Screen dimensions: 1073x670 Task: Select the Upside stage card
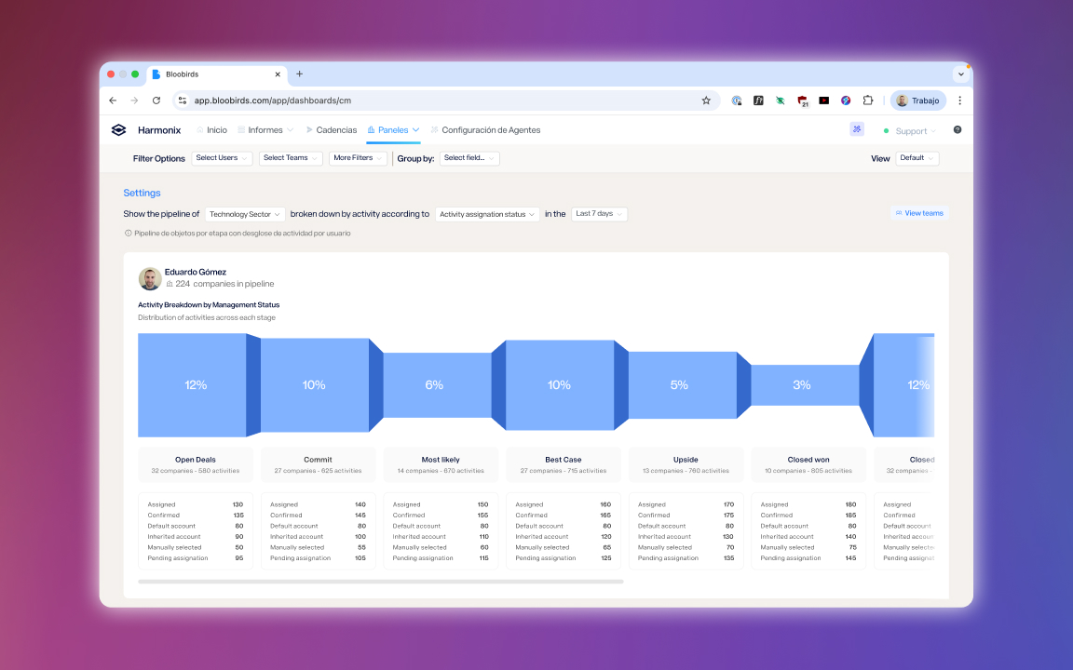[x=686, y=465]
